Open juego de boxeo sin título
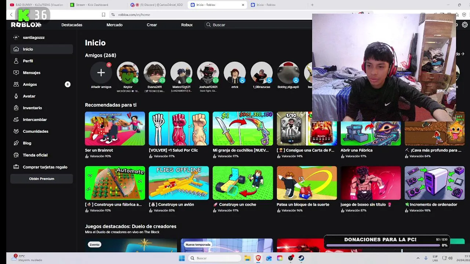The image size is (470, 264). pyautogui.click(x=370, y=183)
